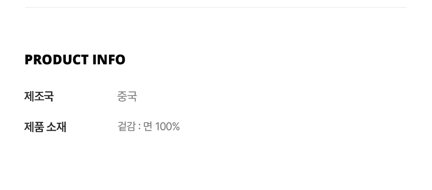The image size is (432, 190).
Task: Click the letter P starting PRODUCT
Action: click(29, 60)
